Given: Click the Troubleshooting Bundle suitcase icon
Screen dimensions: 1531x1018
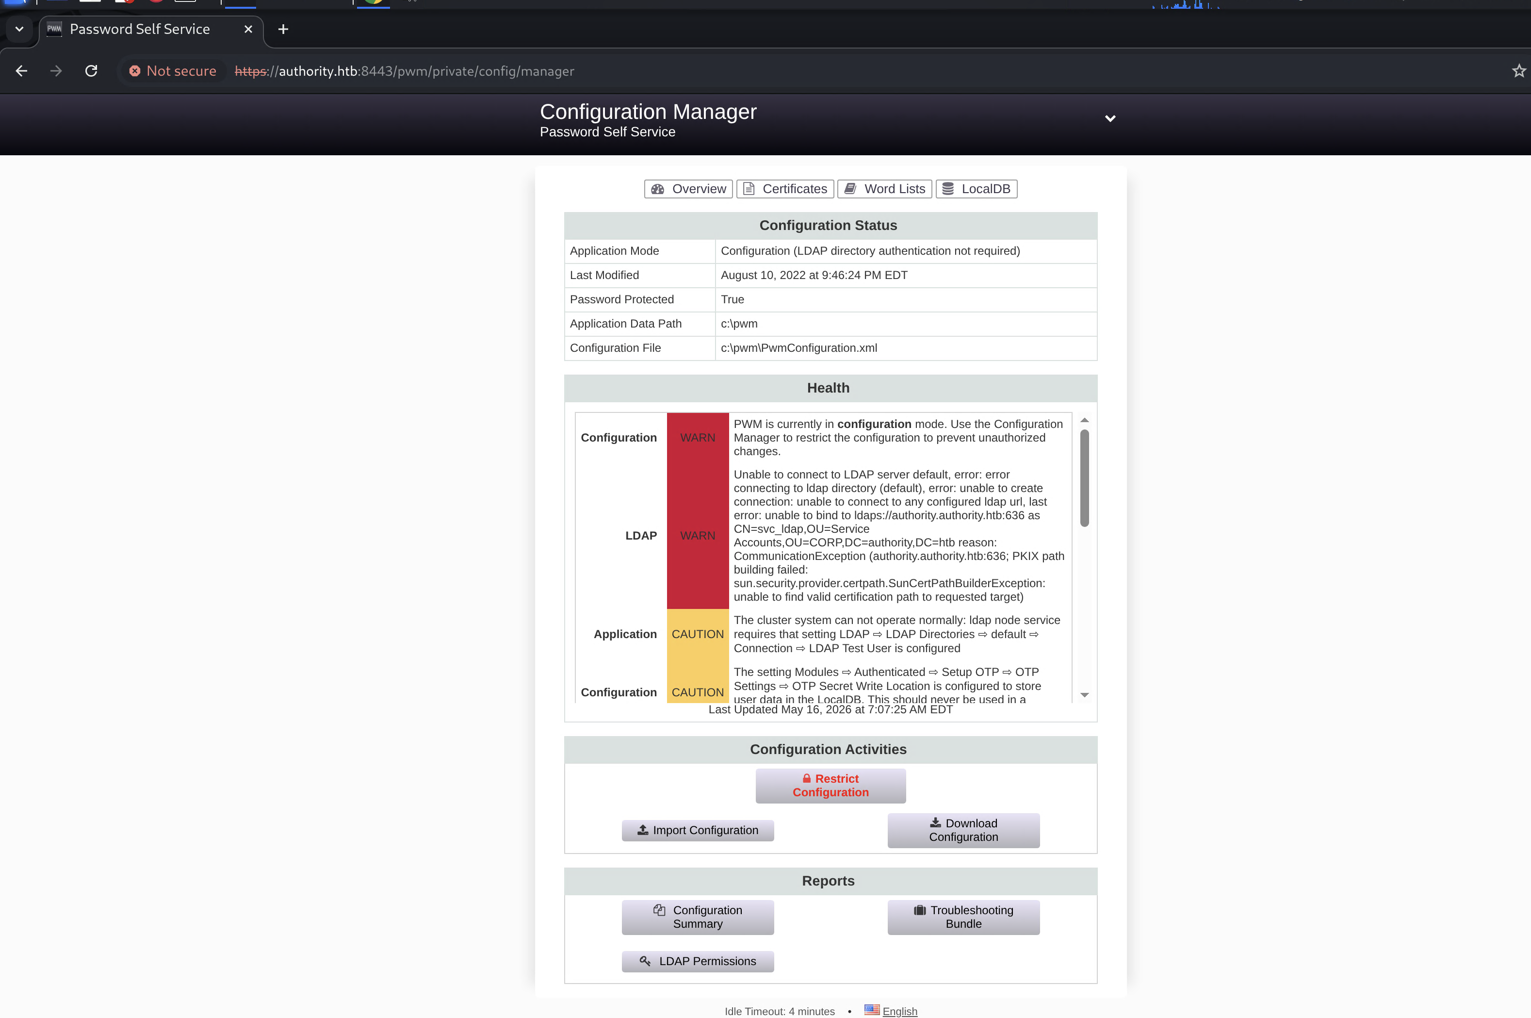Looking at the screenshot, I should tap(920, 910).
